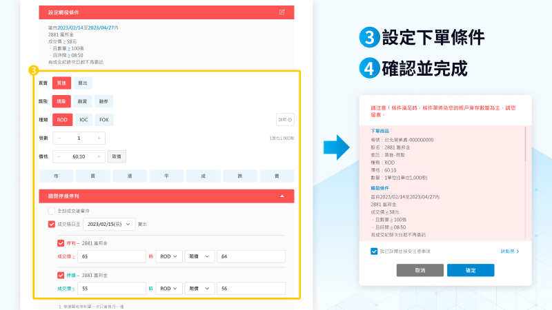Select the IOC order type

tap(83, 119)
